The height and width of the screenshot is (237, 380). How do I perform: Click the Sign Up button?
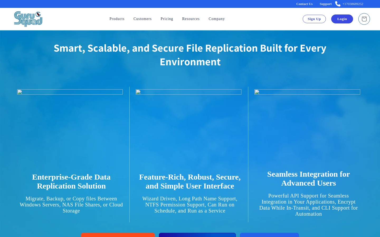point(314,19)
